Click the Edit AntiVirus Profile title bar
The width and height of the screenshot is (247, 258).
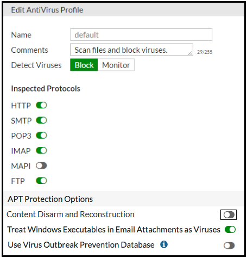(x=124, y=10)
